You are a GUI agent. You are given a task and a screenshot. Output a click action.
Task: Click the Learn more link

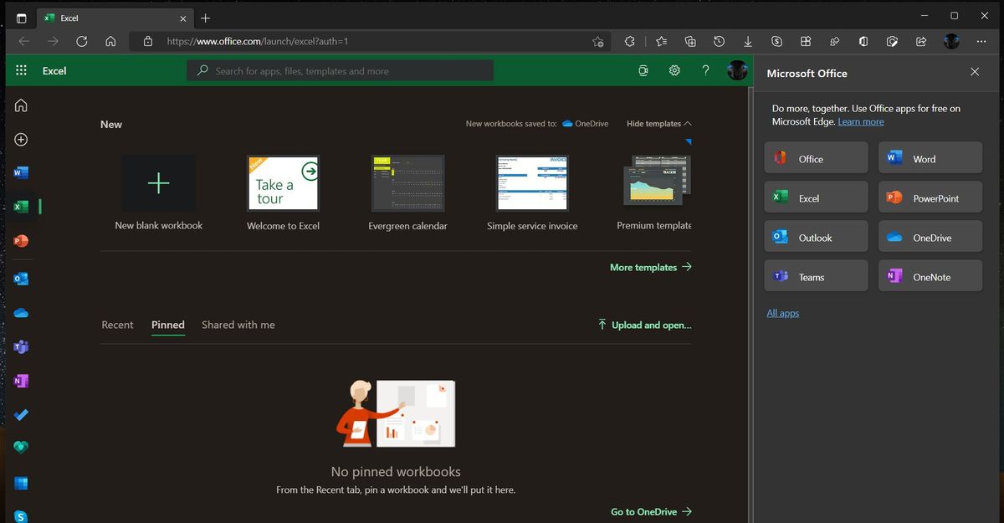click(x=860, y=121)
